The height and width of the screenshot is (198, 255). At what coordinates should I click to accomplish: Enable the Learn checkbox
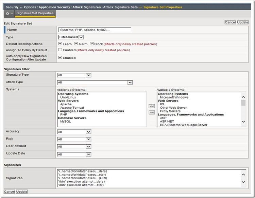coord(60,44)
